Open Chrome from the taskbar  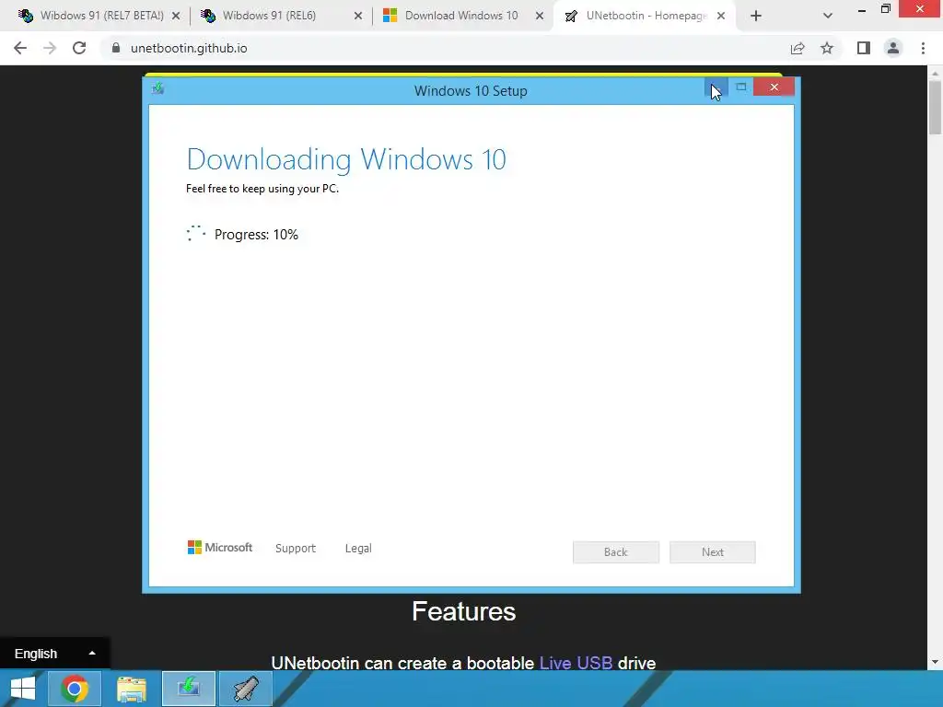point(74,689)
